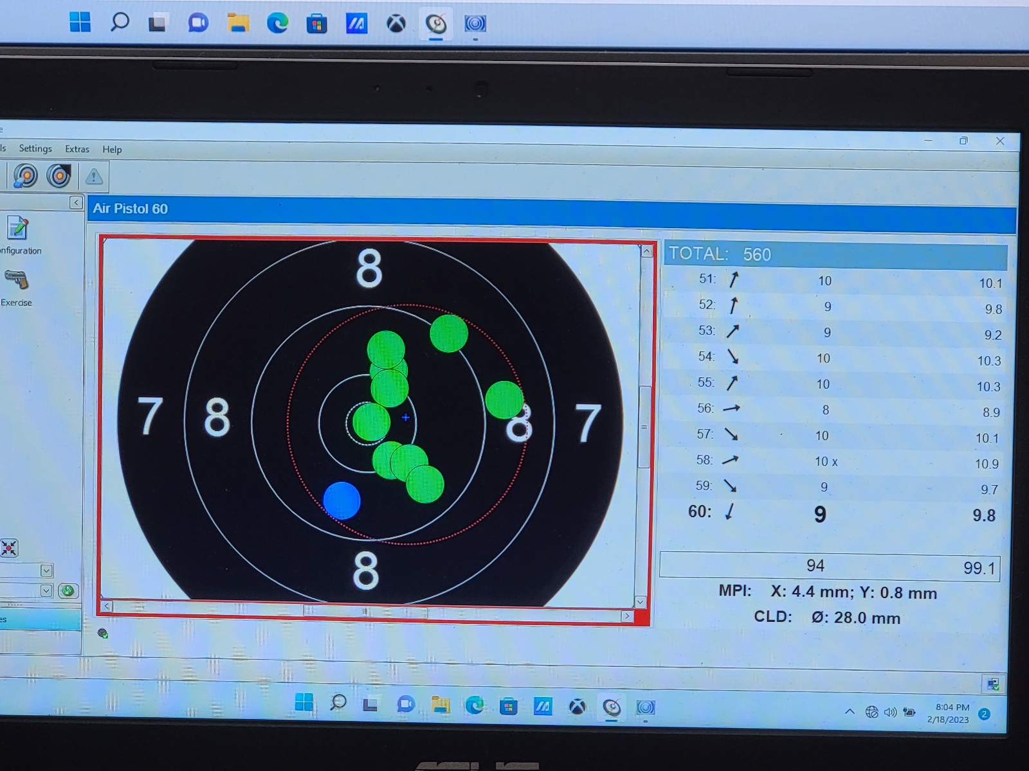Click the status icon in app's bottom-right corner
This screenshot has width=1029, height=771.
coord(994,684)
